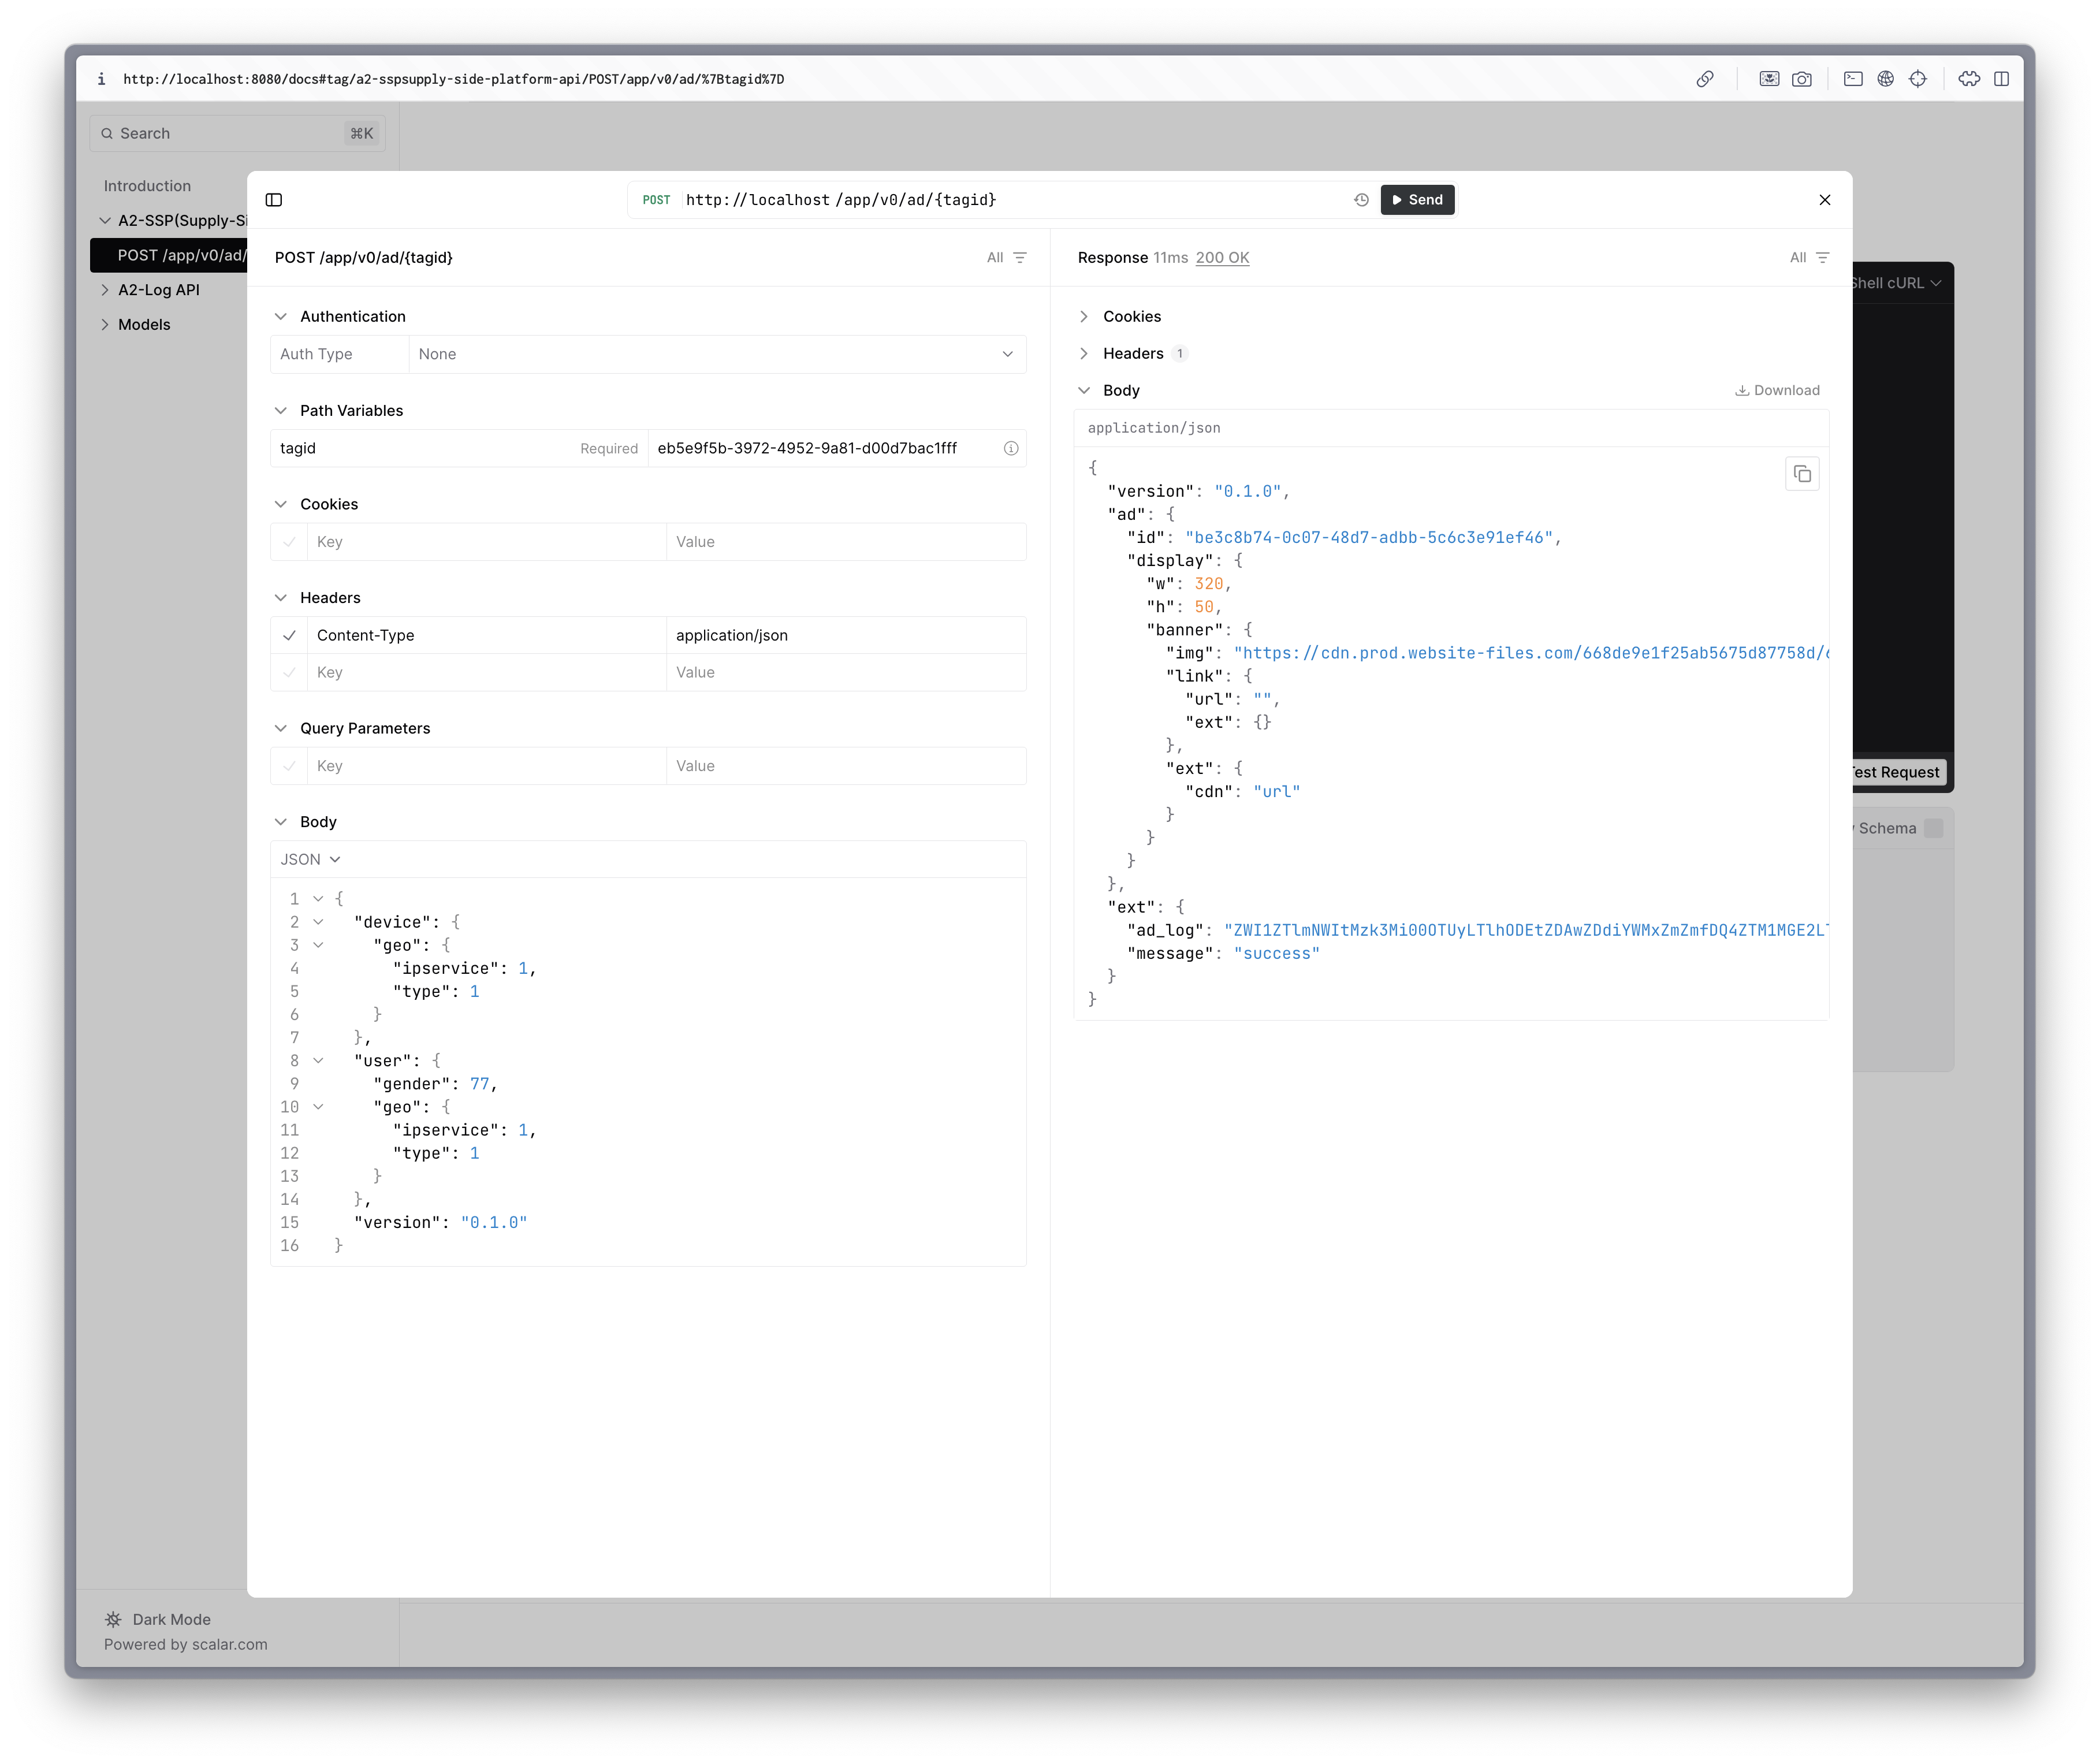This screenshot has width=2100, height=1764.
Task: Expand the A2-Log API sidebar group
Action: coord(158,290)
